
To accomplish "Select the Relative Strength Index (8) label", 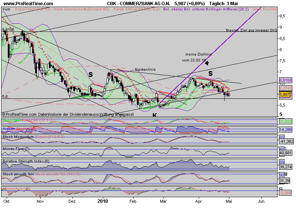I will (26, 161).
